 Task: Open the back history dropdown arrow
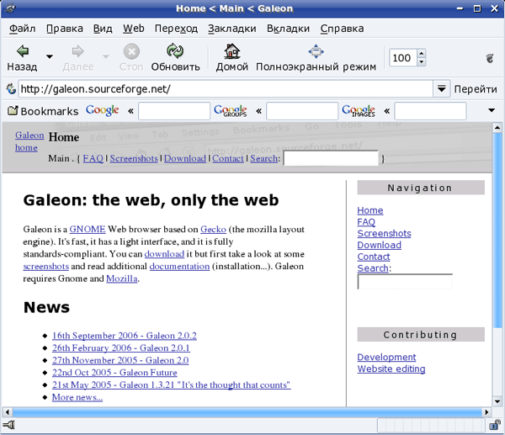[x=50, y=56]
